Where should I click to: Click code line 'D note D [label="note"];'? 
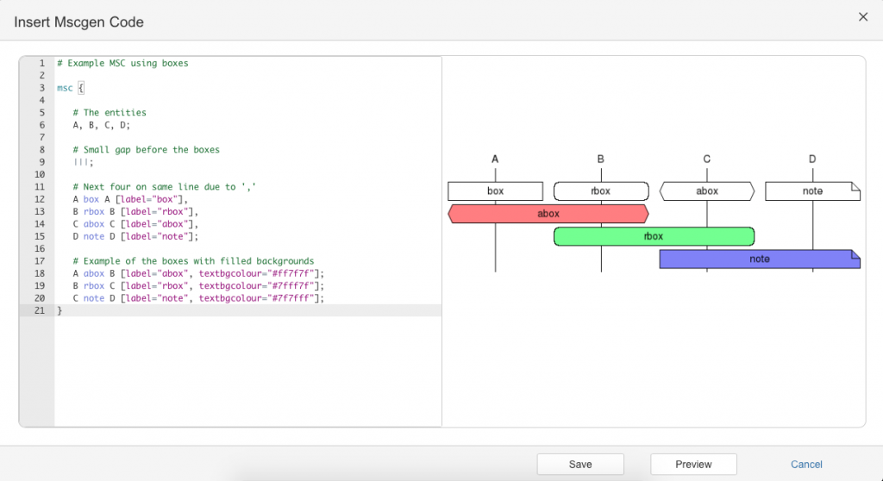[135, 236]
